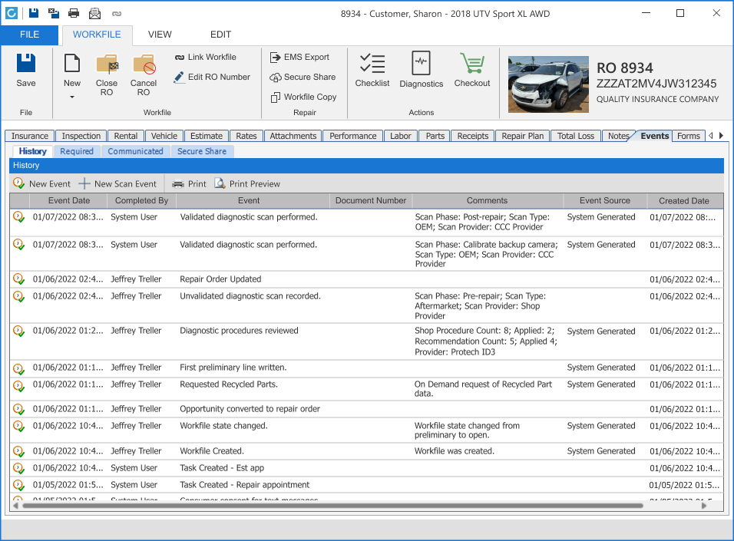The image size is (734, 541).
Task: Open the Receipts tab
Action: pyautogui.click(x=473, y=136)
